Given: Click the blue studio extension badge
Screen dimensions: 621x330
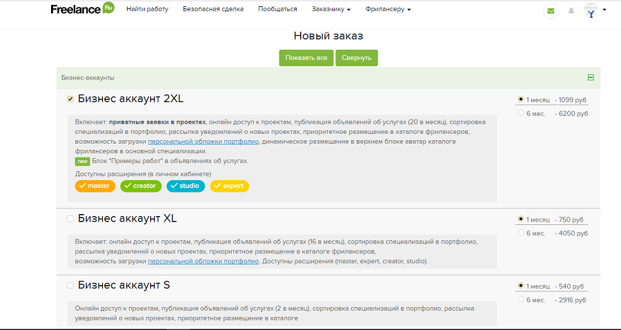Looking at the screenshot, I should click(x=186, y=186).
